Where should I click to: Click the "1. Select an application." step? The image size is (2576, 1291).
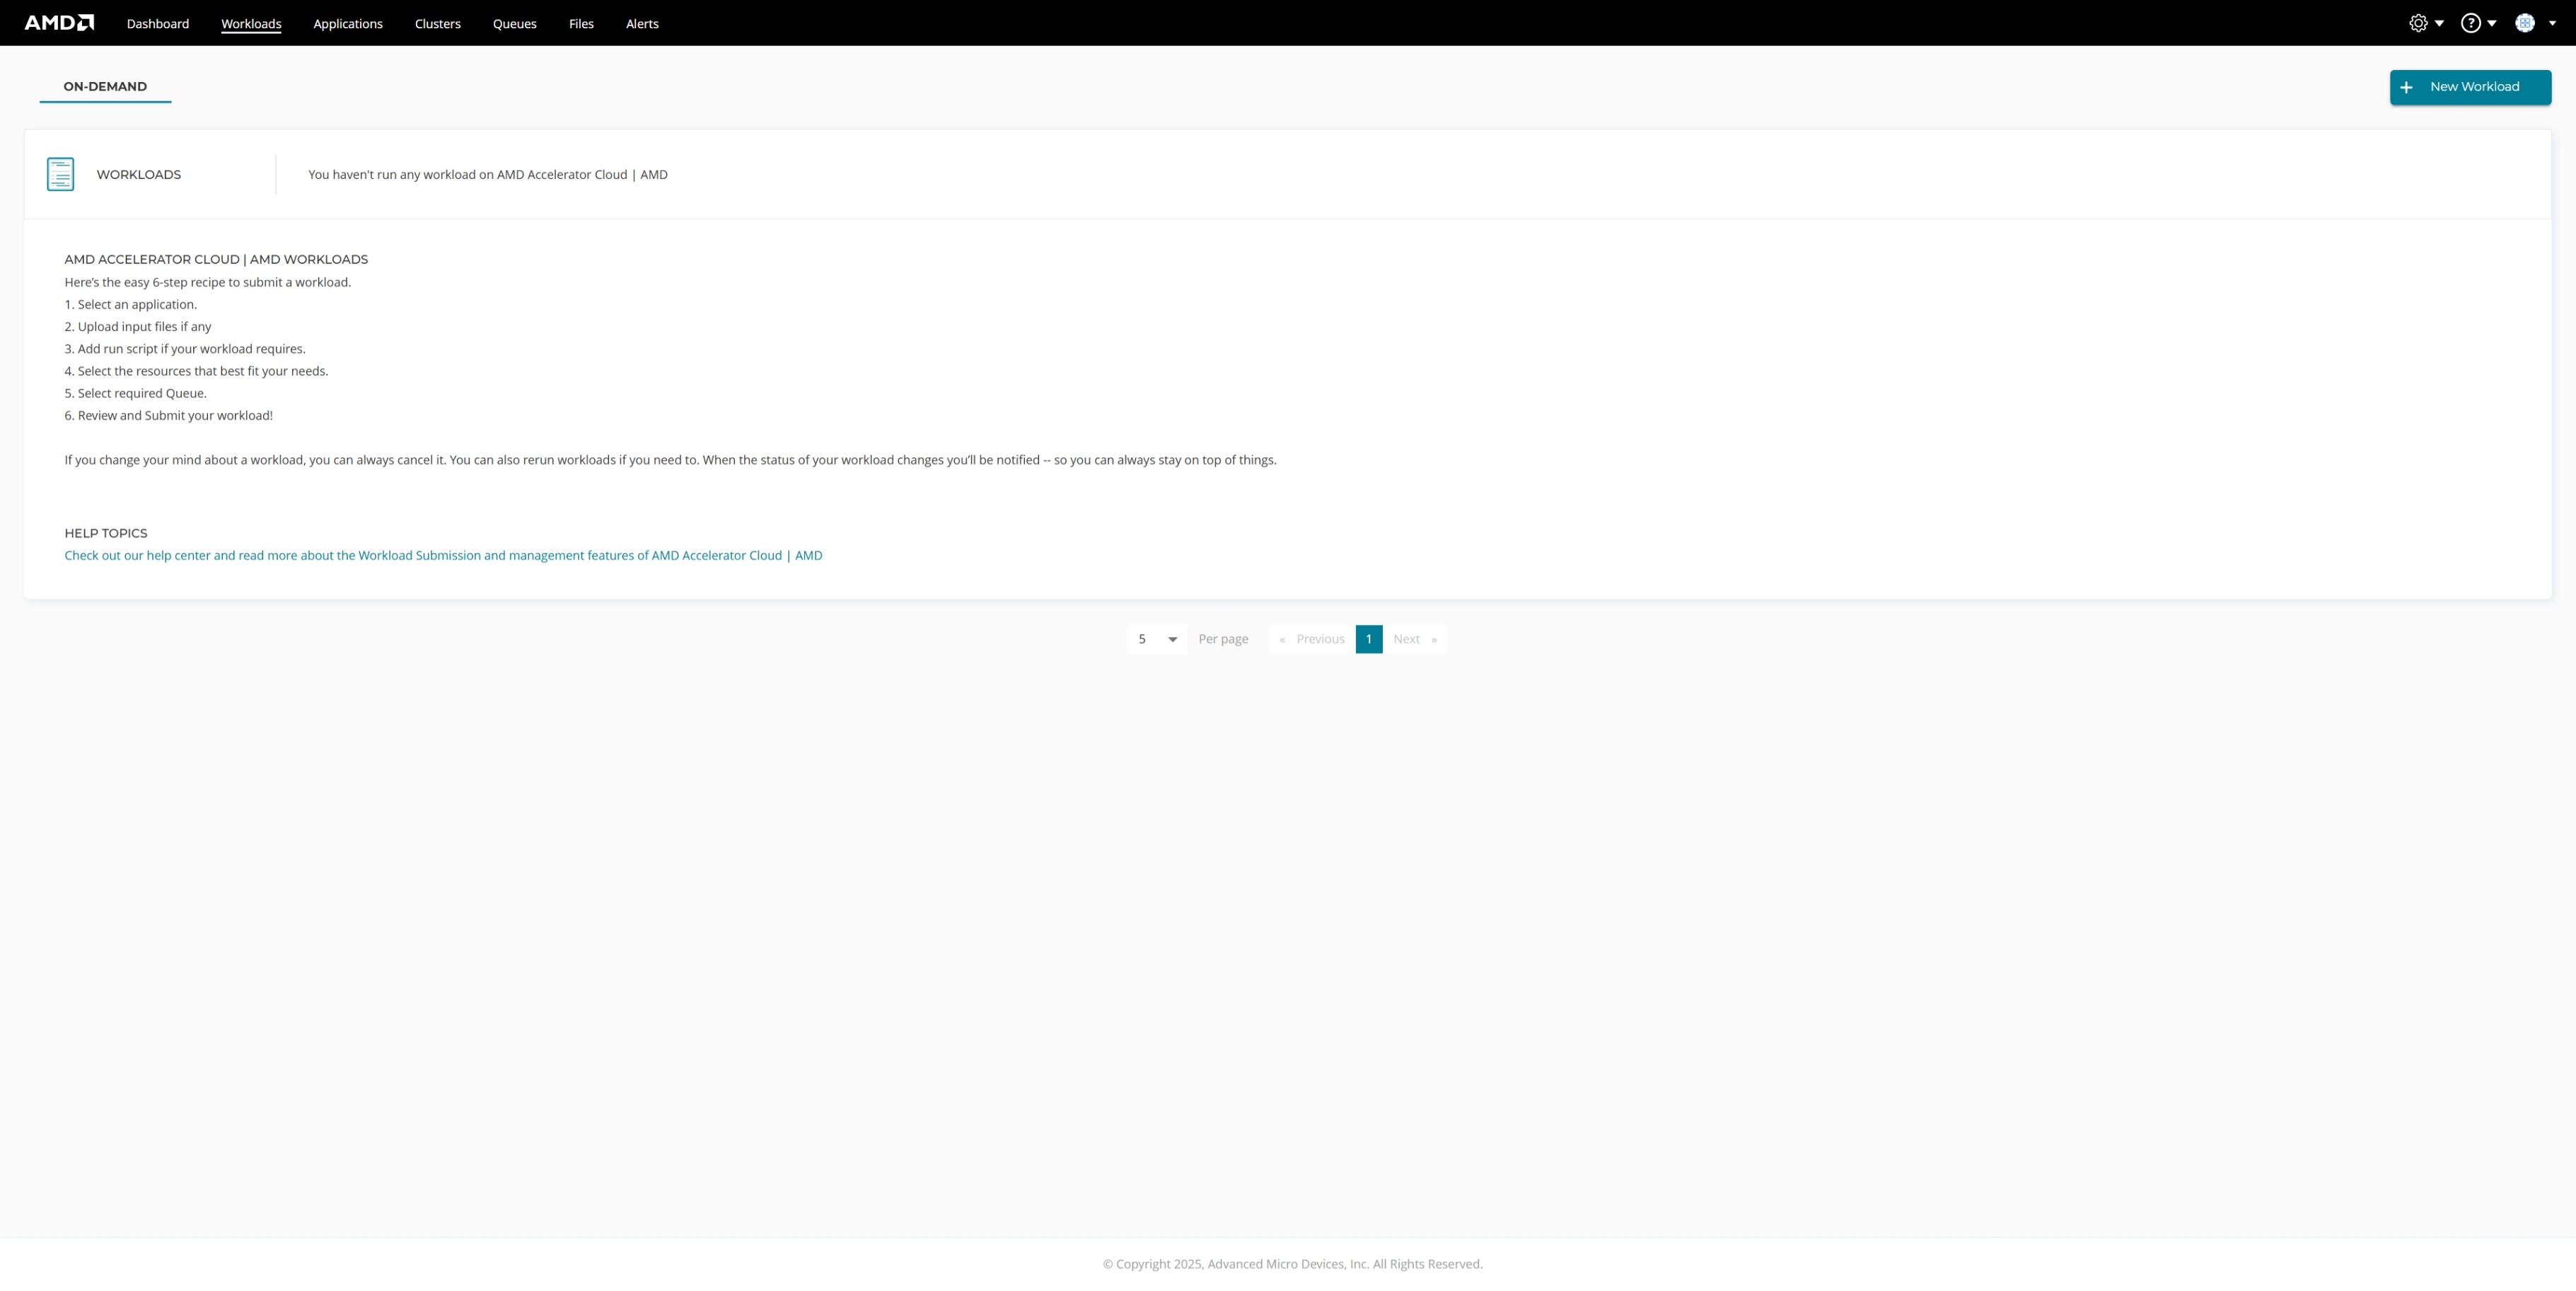coord(131,305)
